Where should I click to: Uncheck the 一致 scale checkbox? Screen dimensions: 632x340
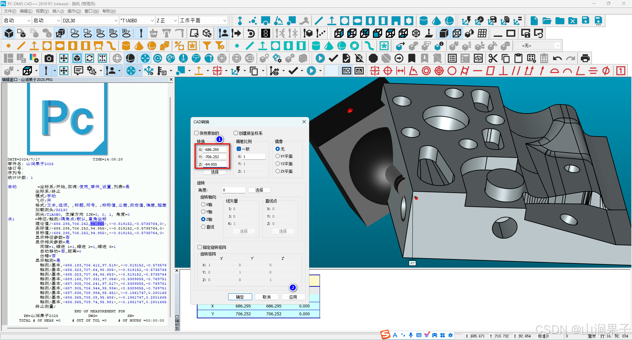[239, 149]
